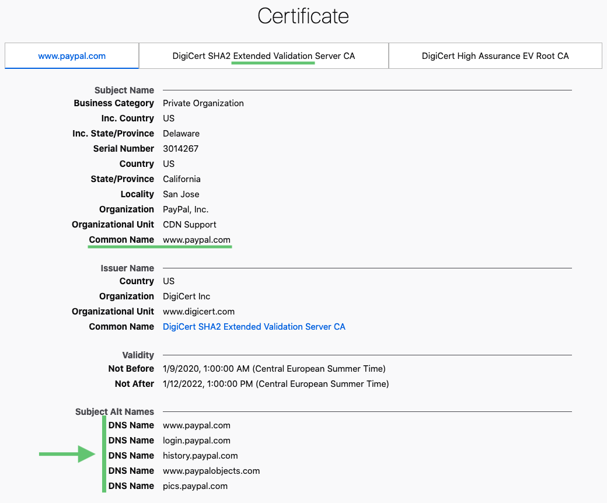Click the "Inc. Country" field label
The height and width of the screenshot is (503, 607).
pos(128,118)
